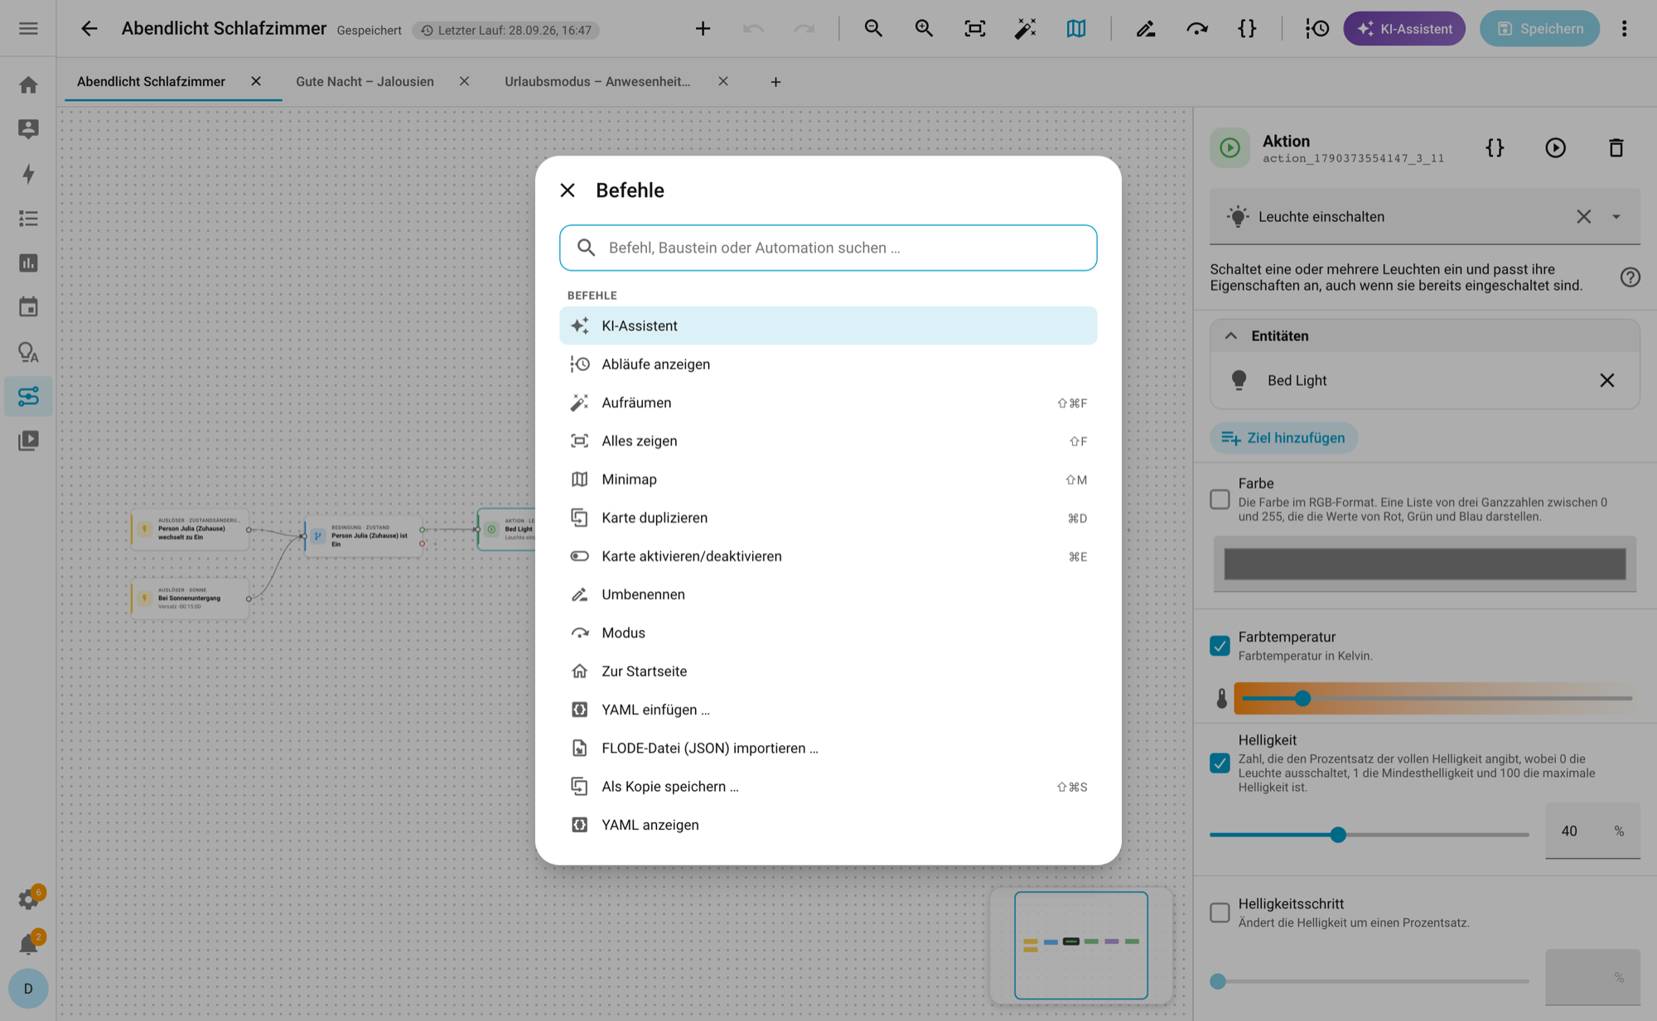1657x1021 pixels.
Task: Open the traces history toolbar icon
Action: pos(1316,29)
